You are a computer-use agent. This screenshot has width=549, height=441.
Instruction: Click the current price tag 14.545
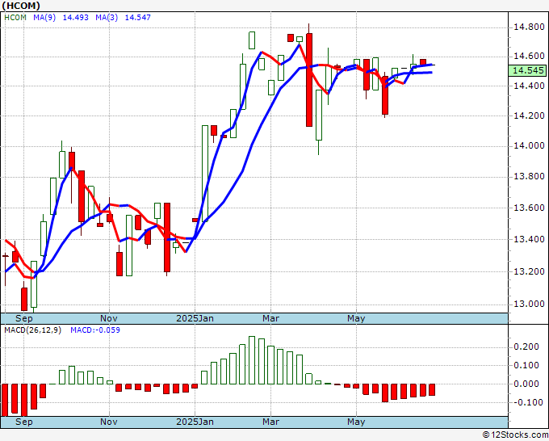point(528,70)
